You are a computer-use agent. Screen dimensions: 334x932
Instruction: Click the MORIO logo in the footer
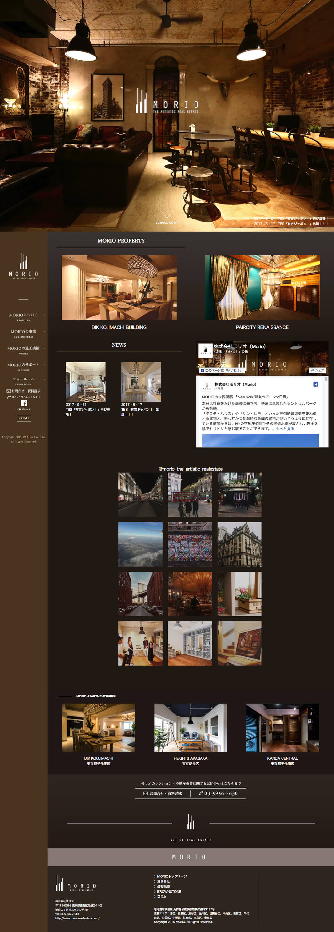click(76, 883)
